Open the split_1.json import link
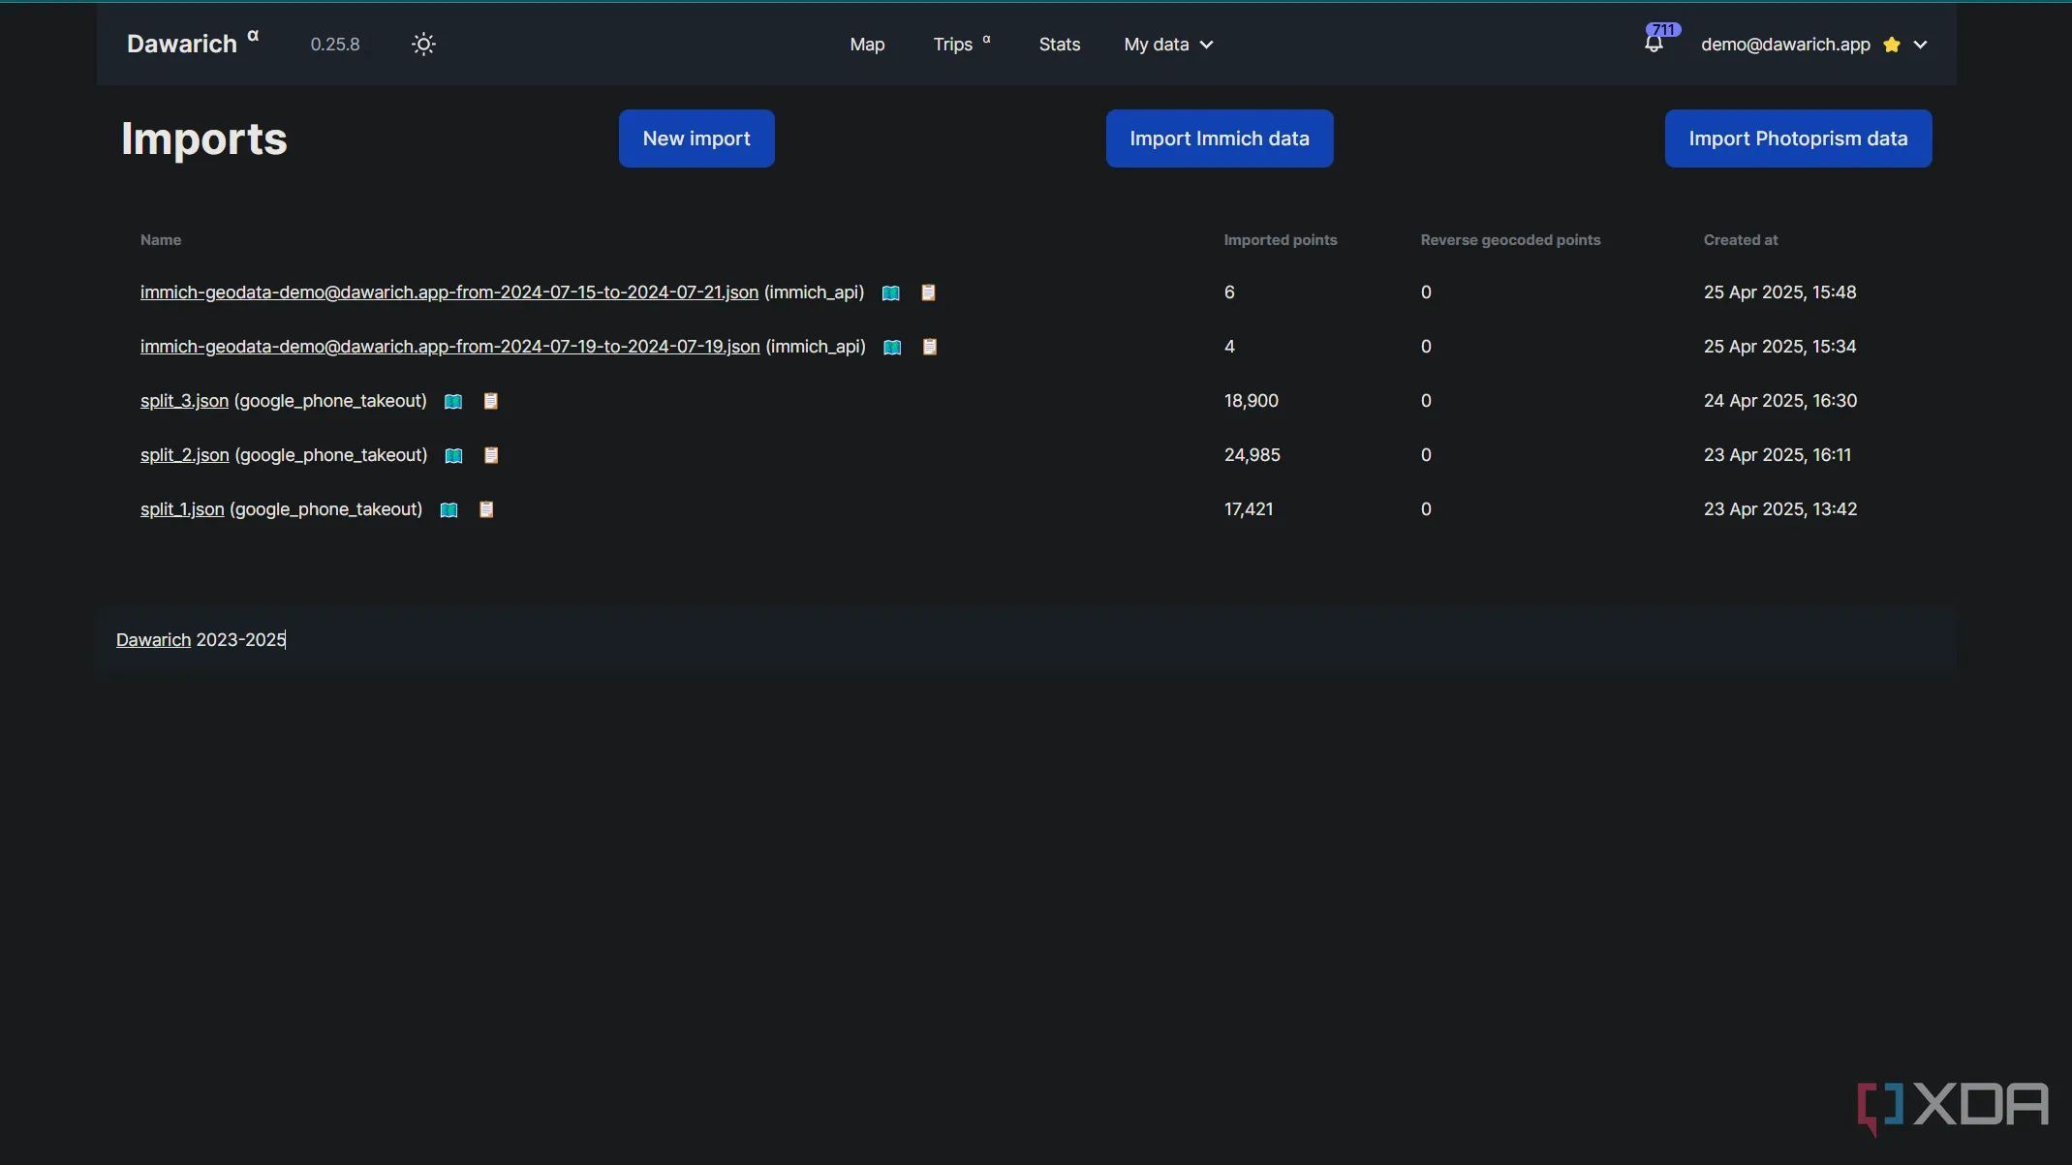Image resolution: width=2072 pixels, height=1165 pixels. coord(182,509)
